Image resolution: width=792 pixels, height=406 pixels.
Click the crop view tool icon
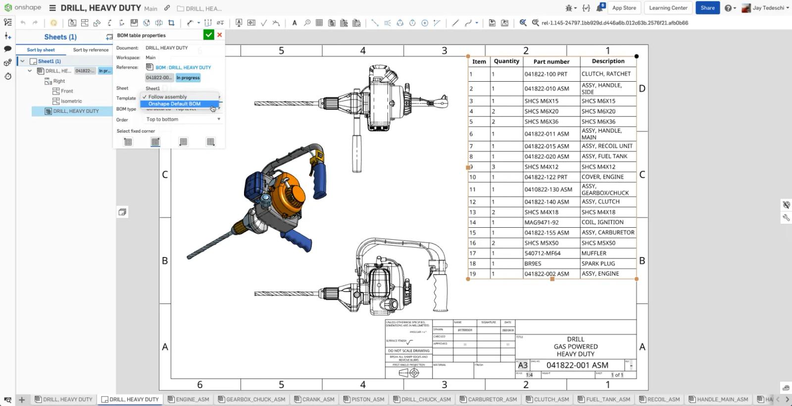[171, 23]
